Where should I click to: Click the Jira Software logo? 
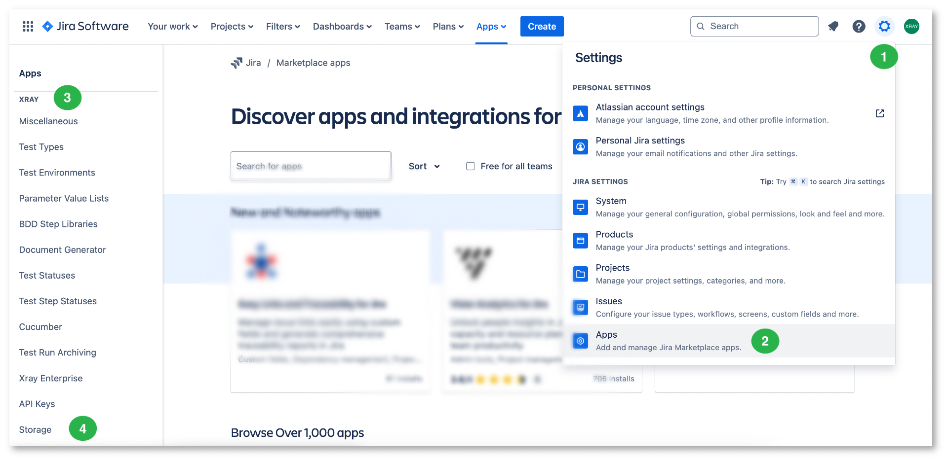coord(85,26)
